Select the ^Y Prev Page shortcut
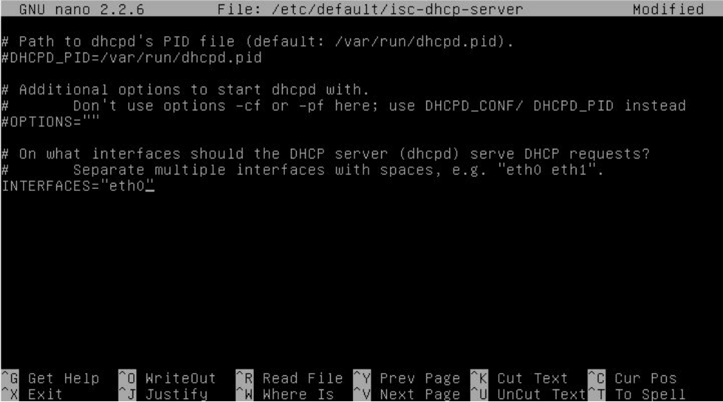Viewport: 723px width, 402px height. (x=407, y=378)
